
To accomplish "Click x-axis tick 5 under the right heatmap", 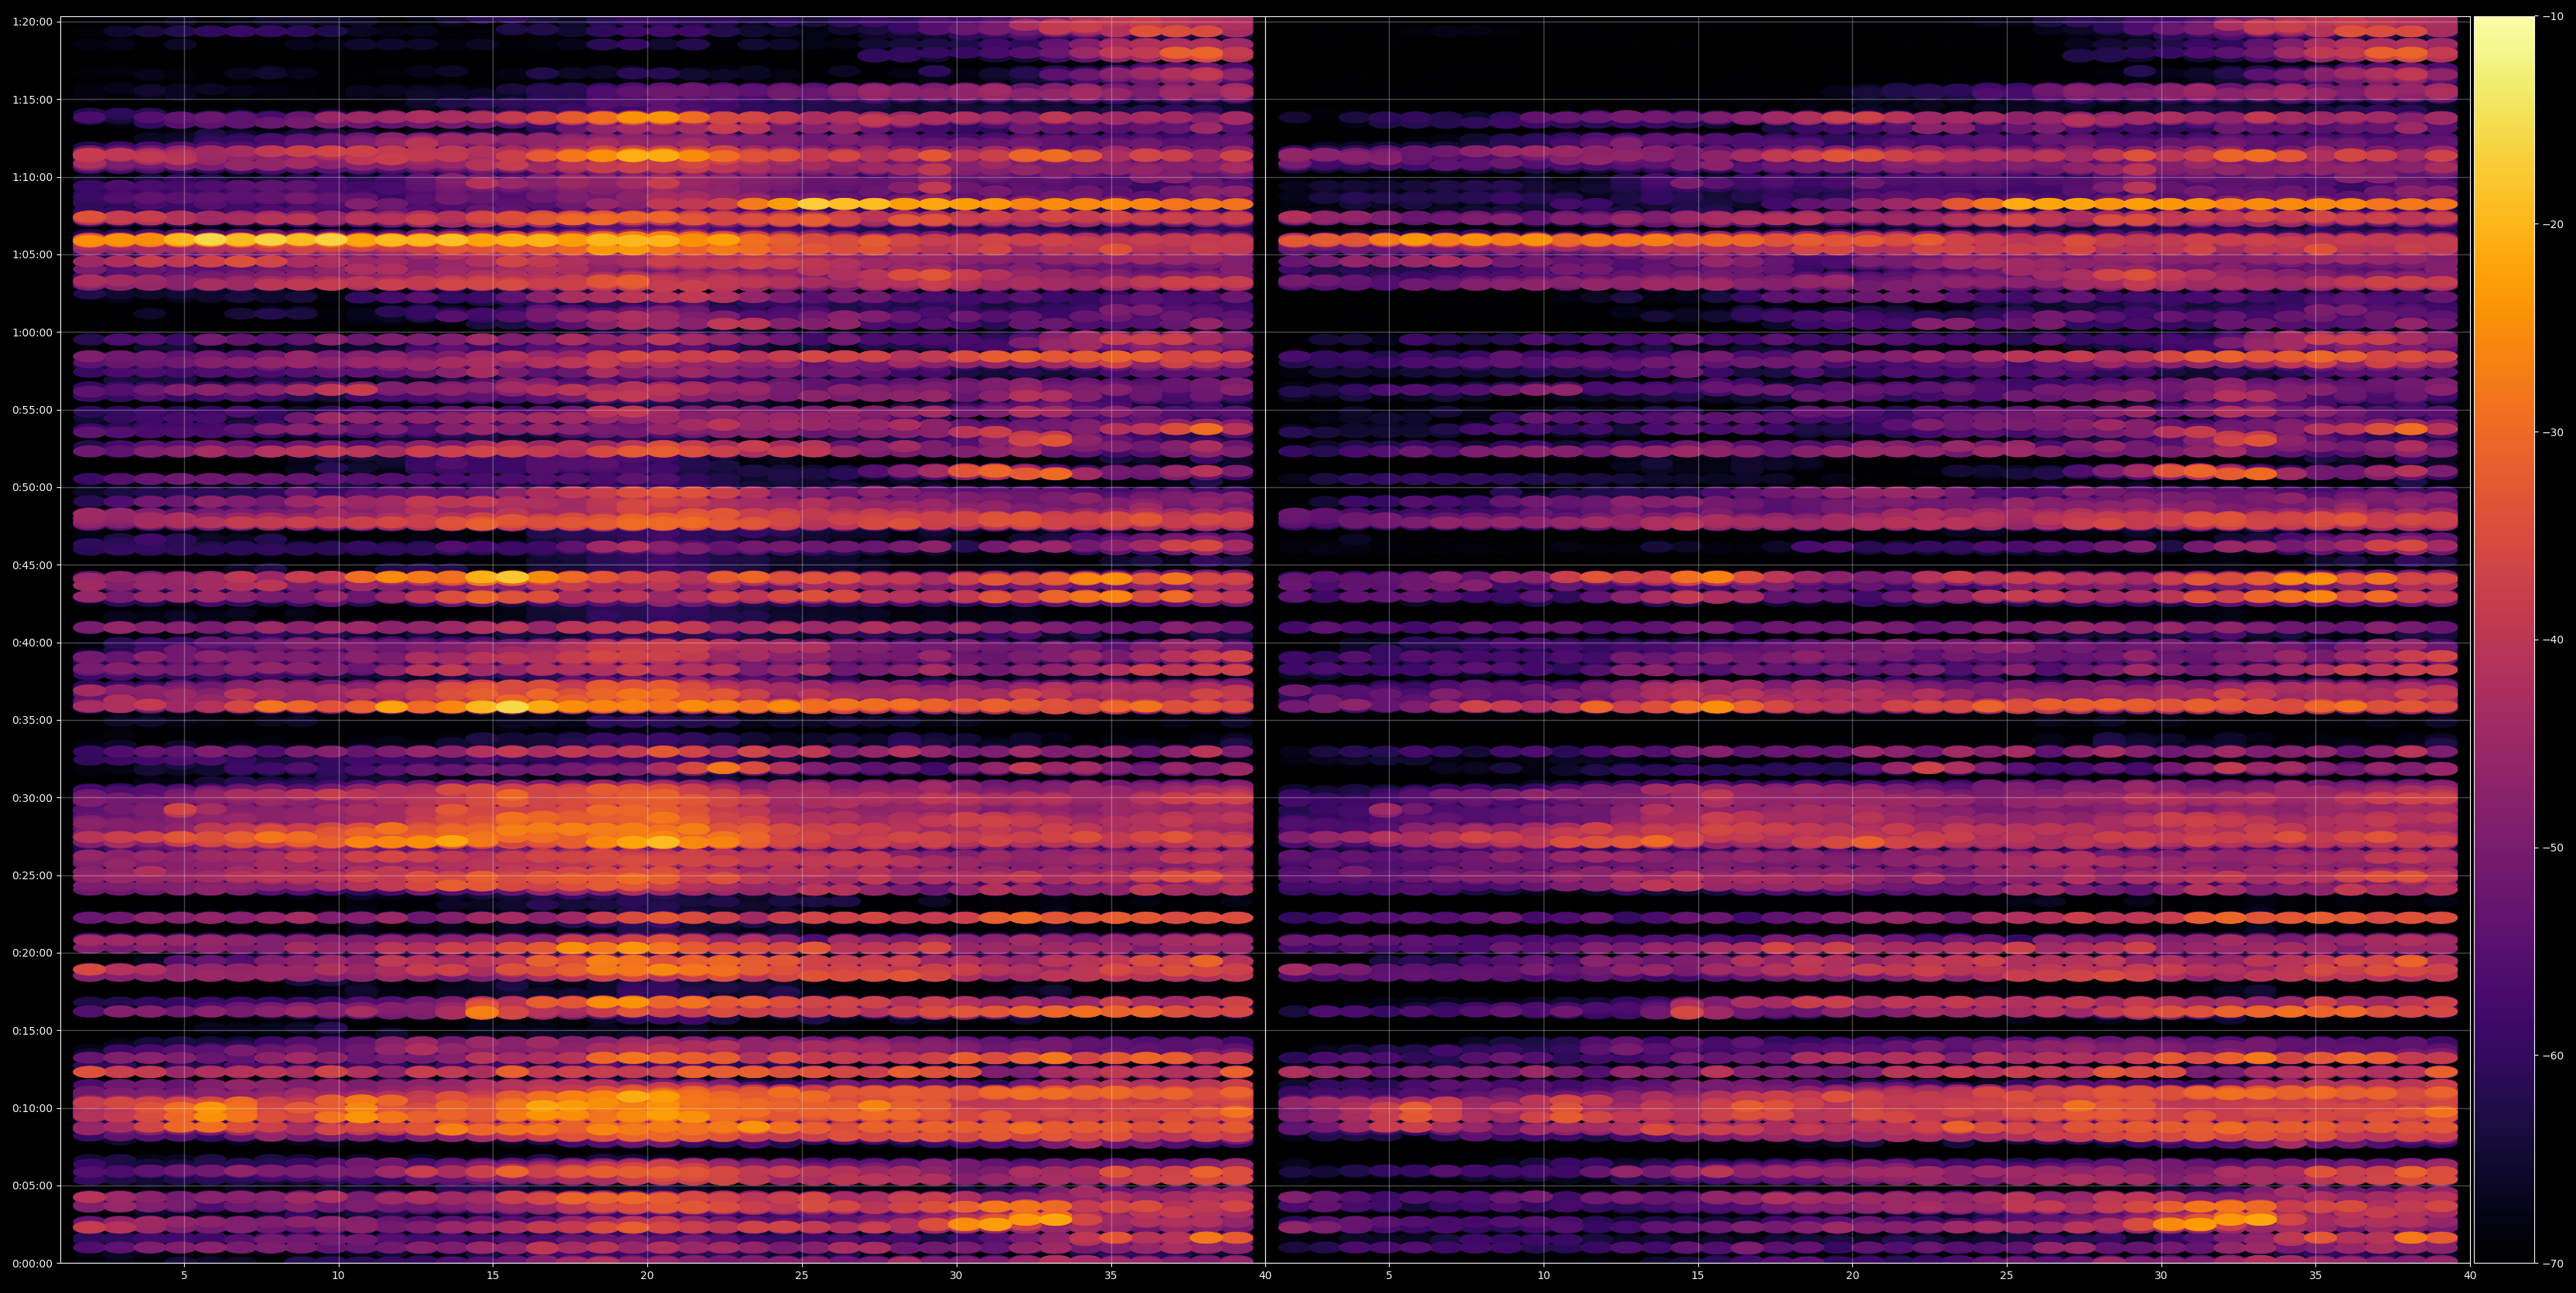I will pyautogui.click(x=1389, y=1276).
